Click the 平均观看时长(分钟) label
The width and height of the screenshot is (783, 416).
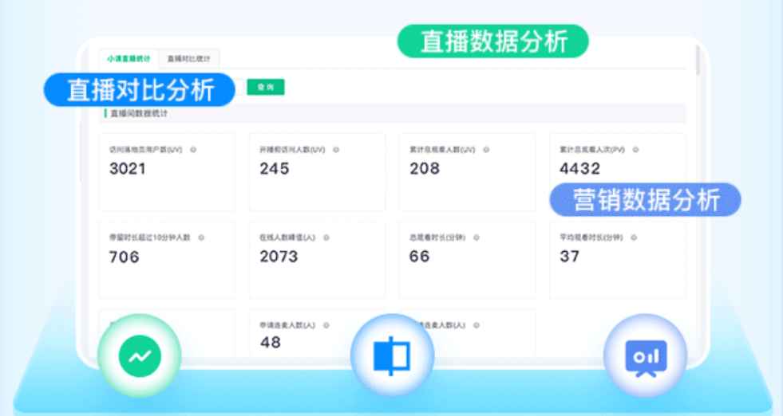click(591, 237)
